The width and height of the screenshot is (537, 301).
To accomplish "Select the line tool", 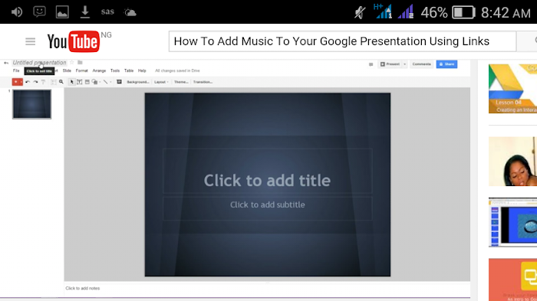I will [106, 82].
